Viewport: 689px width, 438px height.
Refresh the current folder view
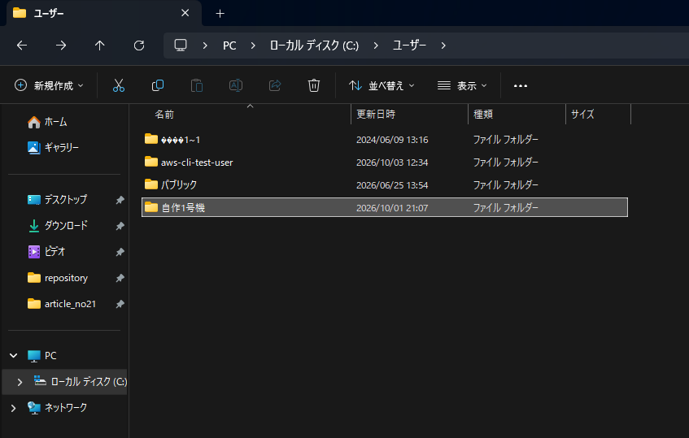139,46
